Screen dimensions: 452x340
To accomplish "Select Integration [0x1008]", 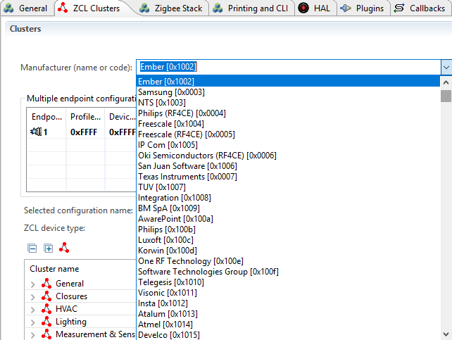I will (288, 198).
